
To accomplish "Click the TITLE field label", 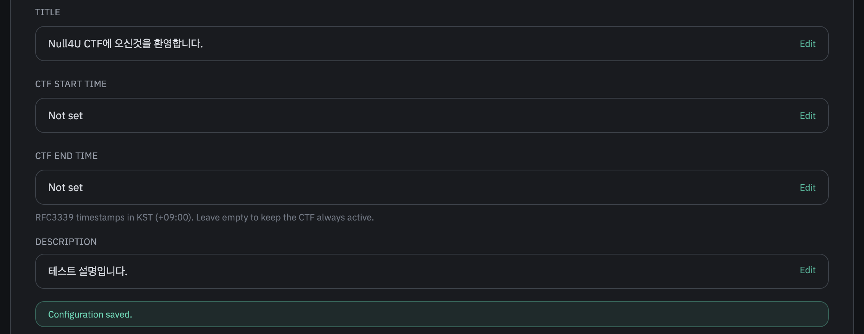I will coord(47,12).
